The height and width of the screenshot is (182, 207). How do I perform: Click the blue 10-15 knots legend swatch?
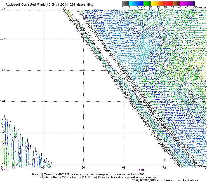[140, 3]
